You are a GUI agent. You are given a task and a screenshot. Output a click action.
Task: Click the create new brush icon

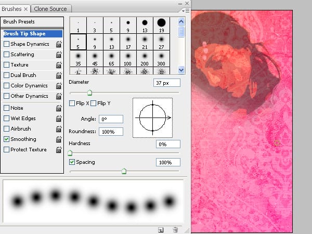161,230
